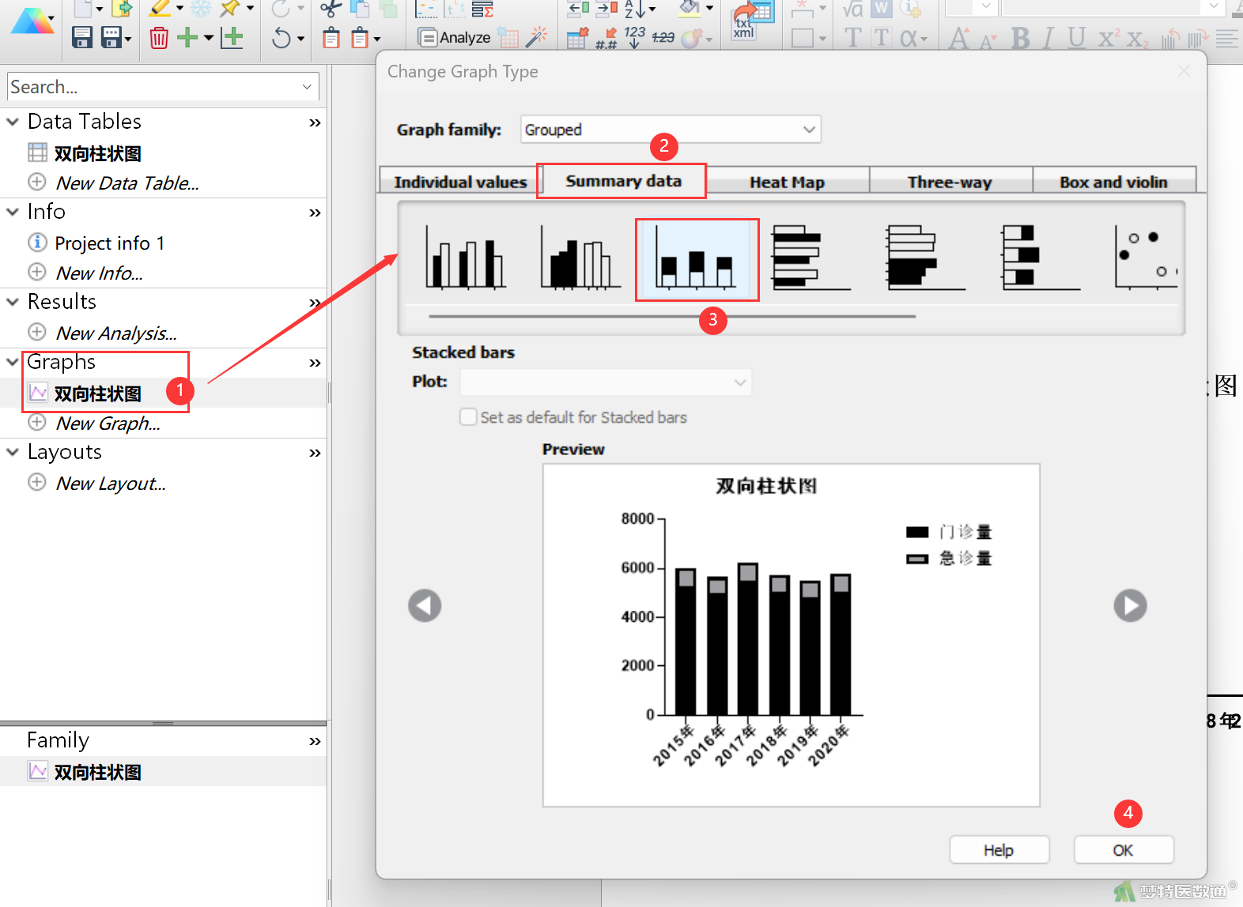Show next preview with right arrow
Image resolution: width=1243 pixels, height=907 pixels.
(x=1130, y=606)
